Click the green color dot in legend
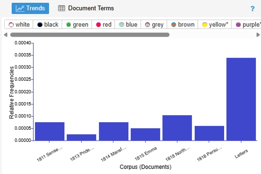The image size is (261, 174). (x=69, y=25)
